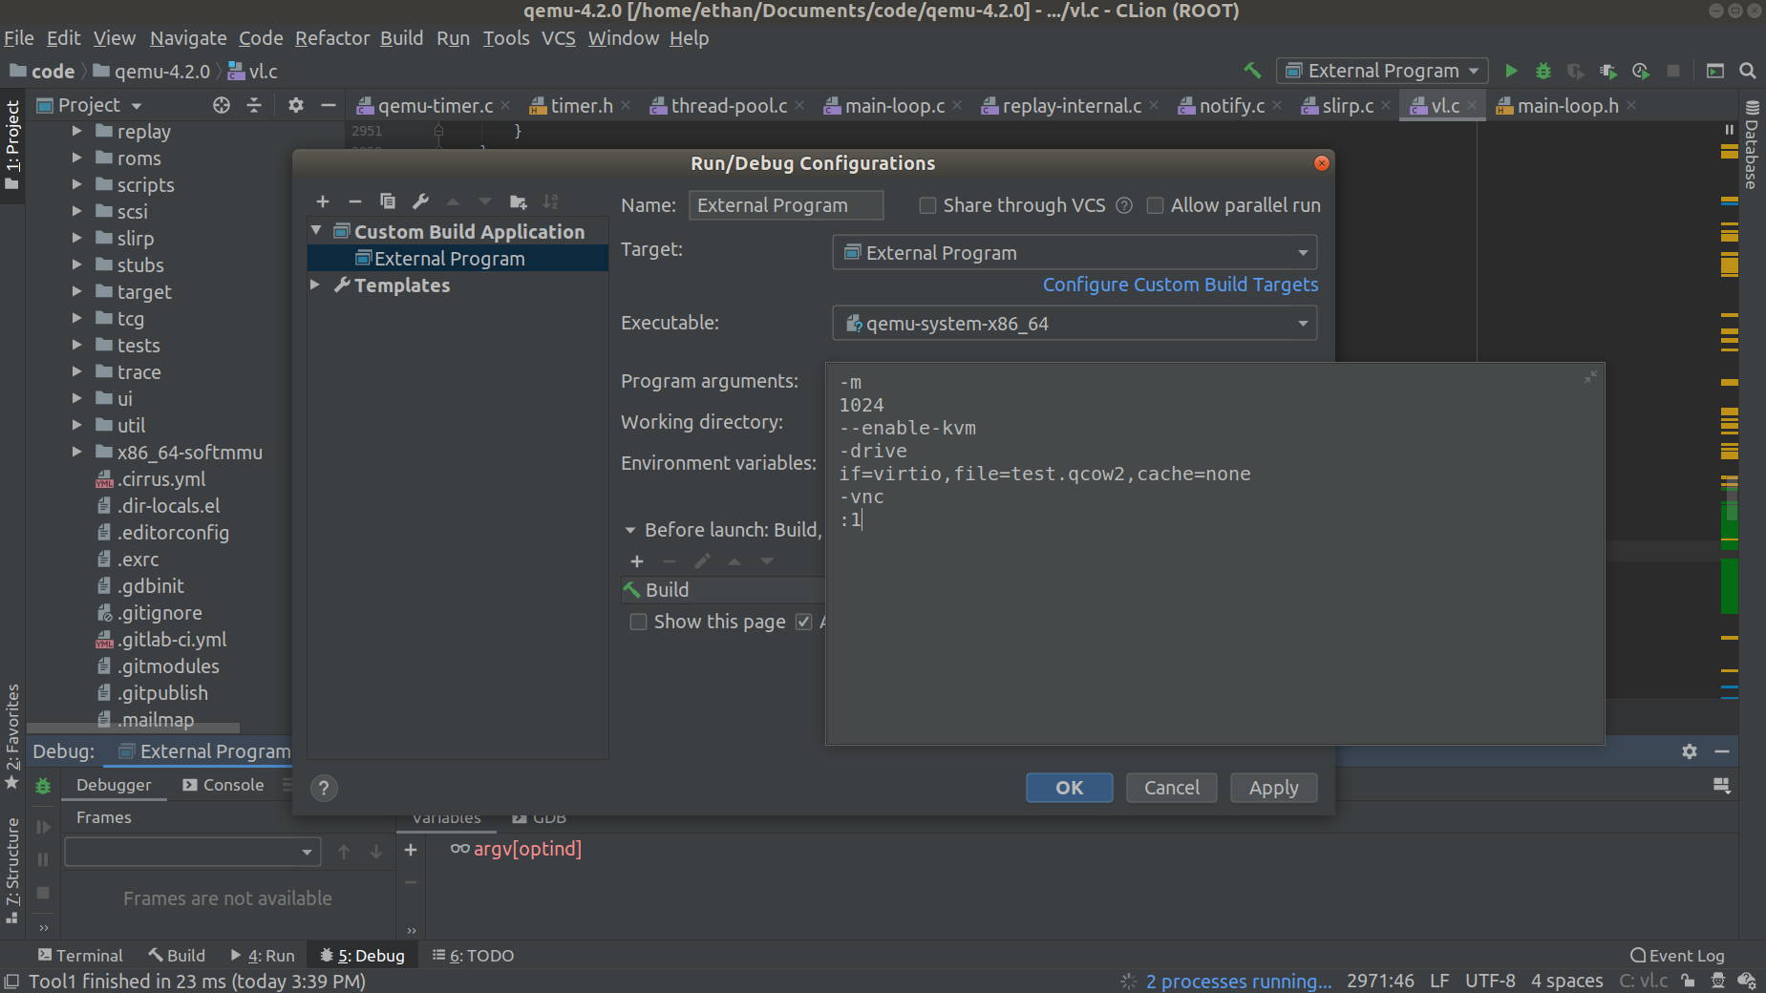Viewport: 1766px width, 993px height.
Task: Select External Program in configurations tree
Action: pos(457,259)
